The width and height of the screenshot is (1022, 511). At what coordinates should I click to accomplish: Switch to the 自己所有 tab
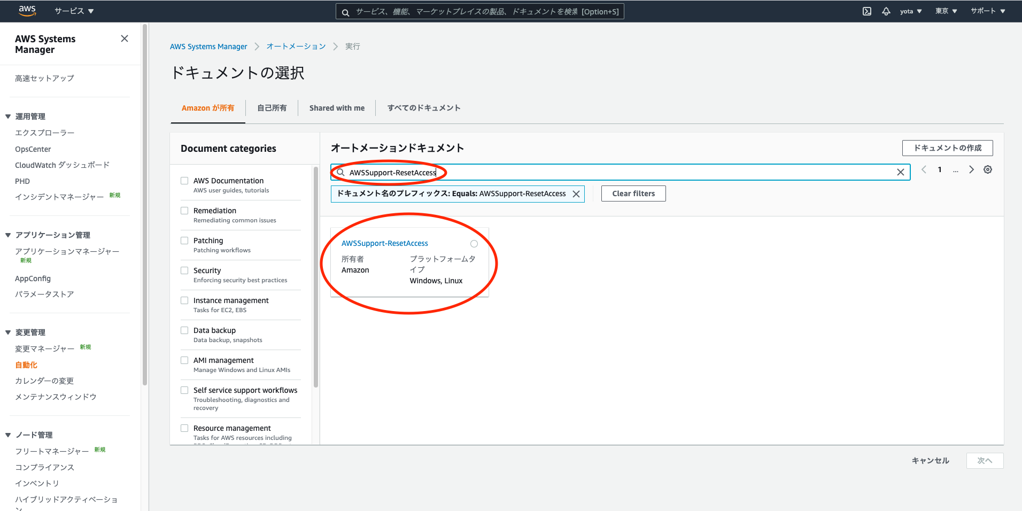[272, 108]
